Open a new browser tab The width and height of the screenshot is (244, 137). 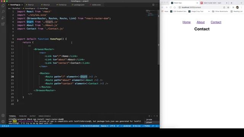(x=231, y=3)
